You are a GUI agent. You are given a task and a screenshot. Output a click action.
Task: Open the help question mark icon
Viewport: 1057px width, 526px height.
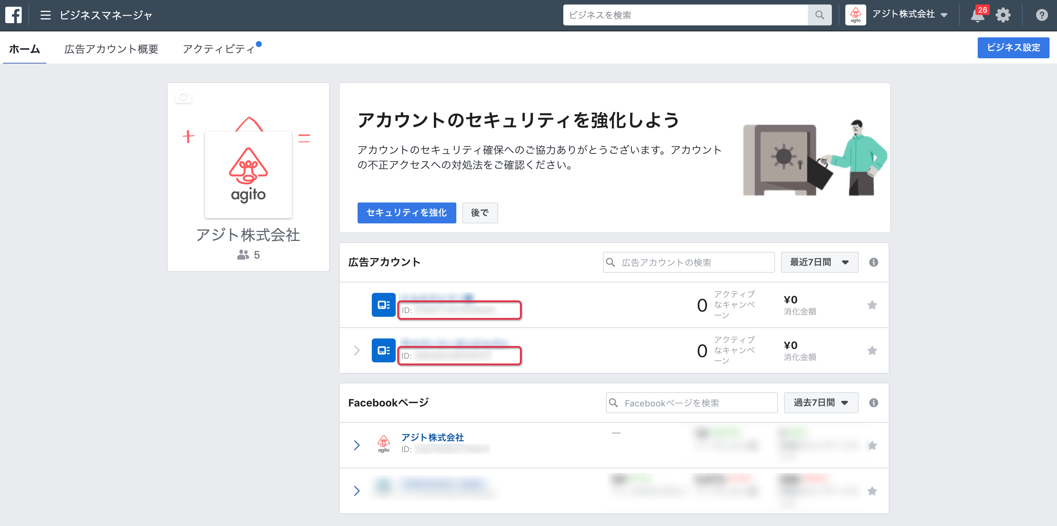pos(1041,15)
